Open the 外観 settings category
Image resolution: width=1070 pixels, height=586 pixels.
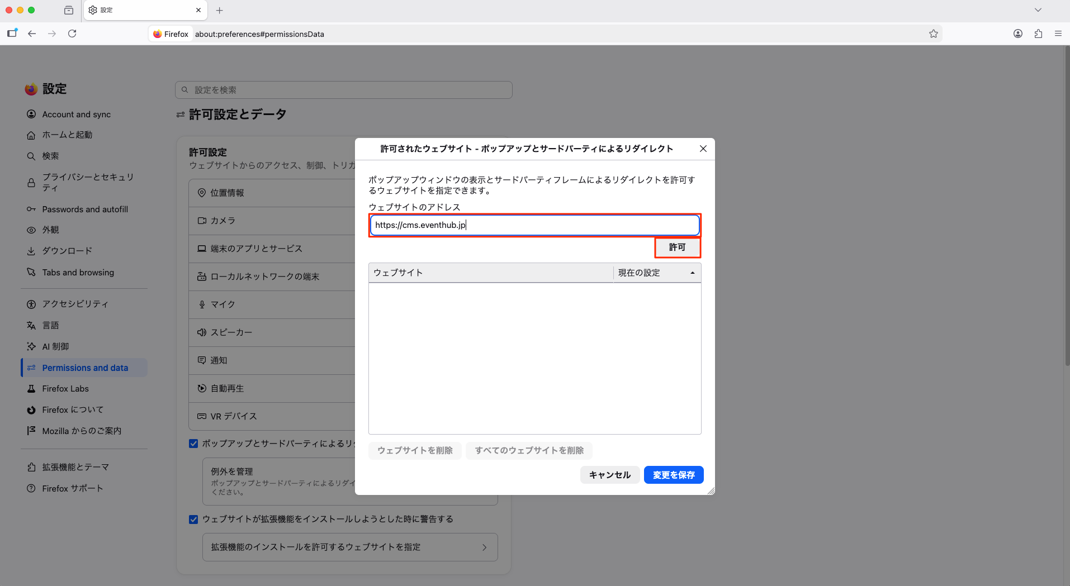click(x=84, y=230)
